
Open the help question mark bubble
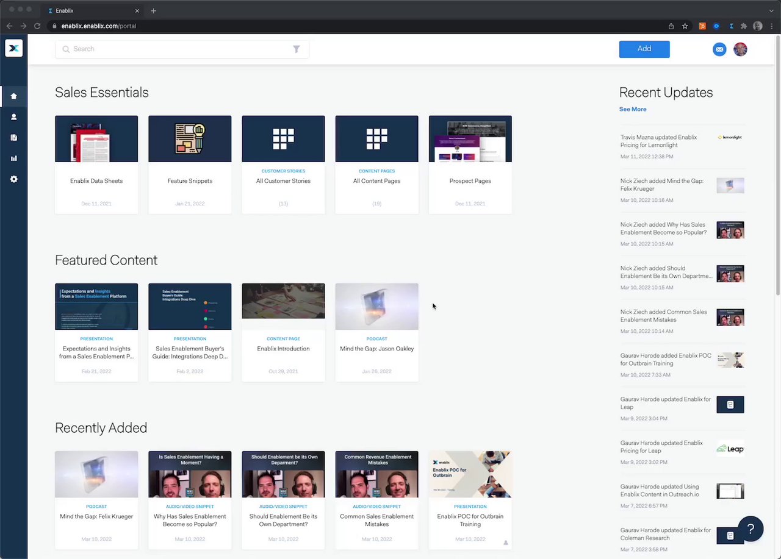pos(750,529)
